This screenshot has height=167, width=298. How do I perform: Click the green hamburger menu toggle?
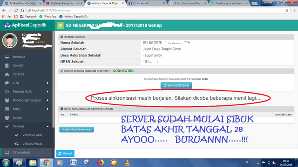(60, 26)
